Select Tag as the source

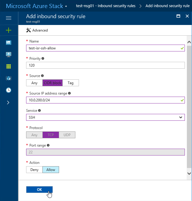tap(71, 83)
